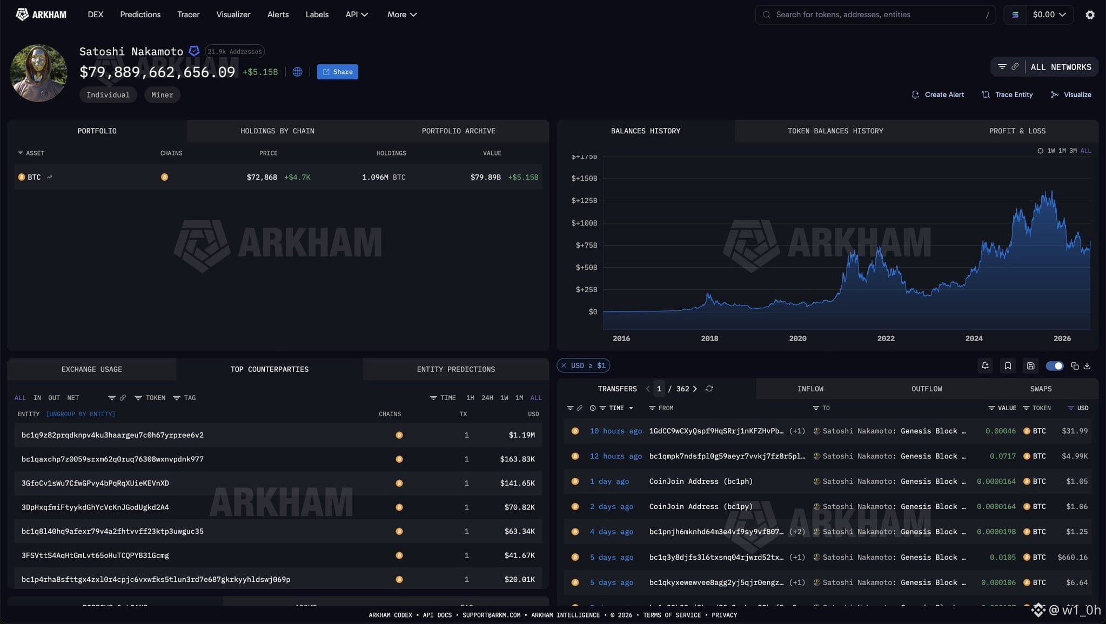Click the Bitcoin chain icon in the BTC portfolio row
Screen dimensions: 1106x624
pos(164,177)
